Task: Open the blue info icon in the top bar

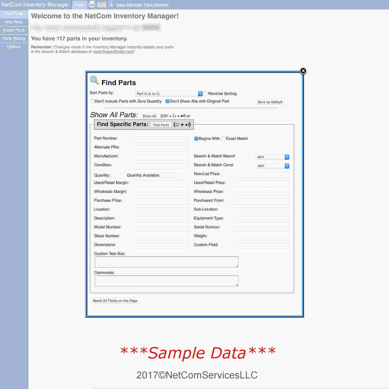Action: point(111,4)
